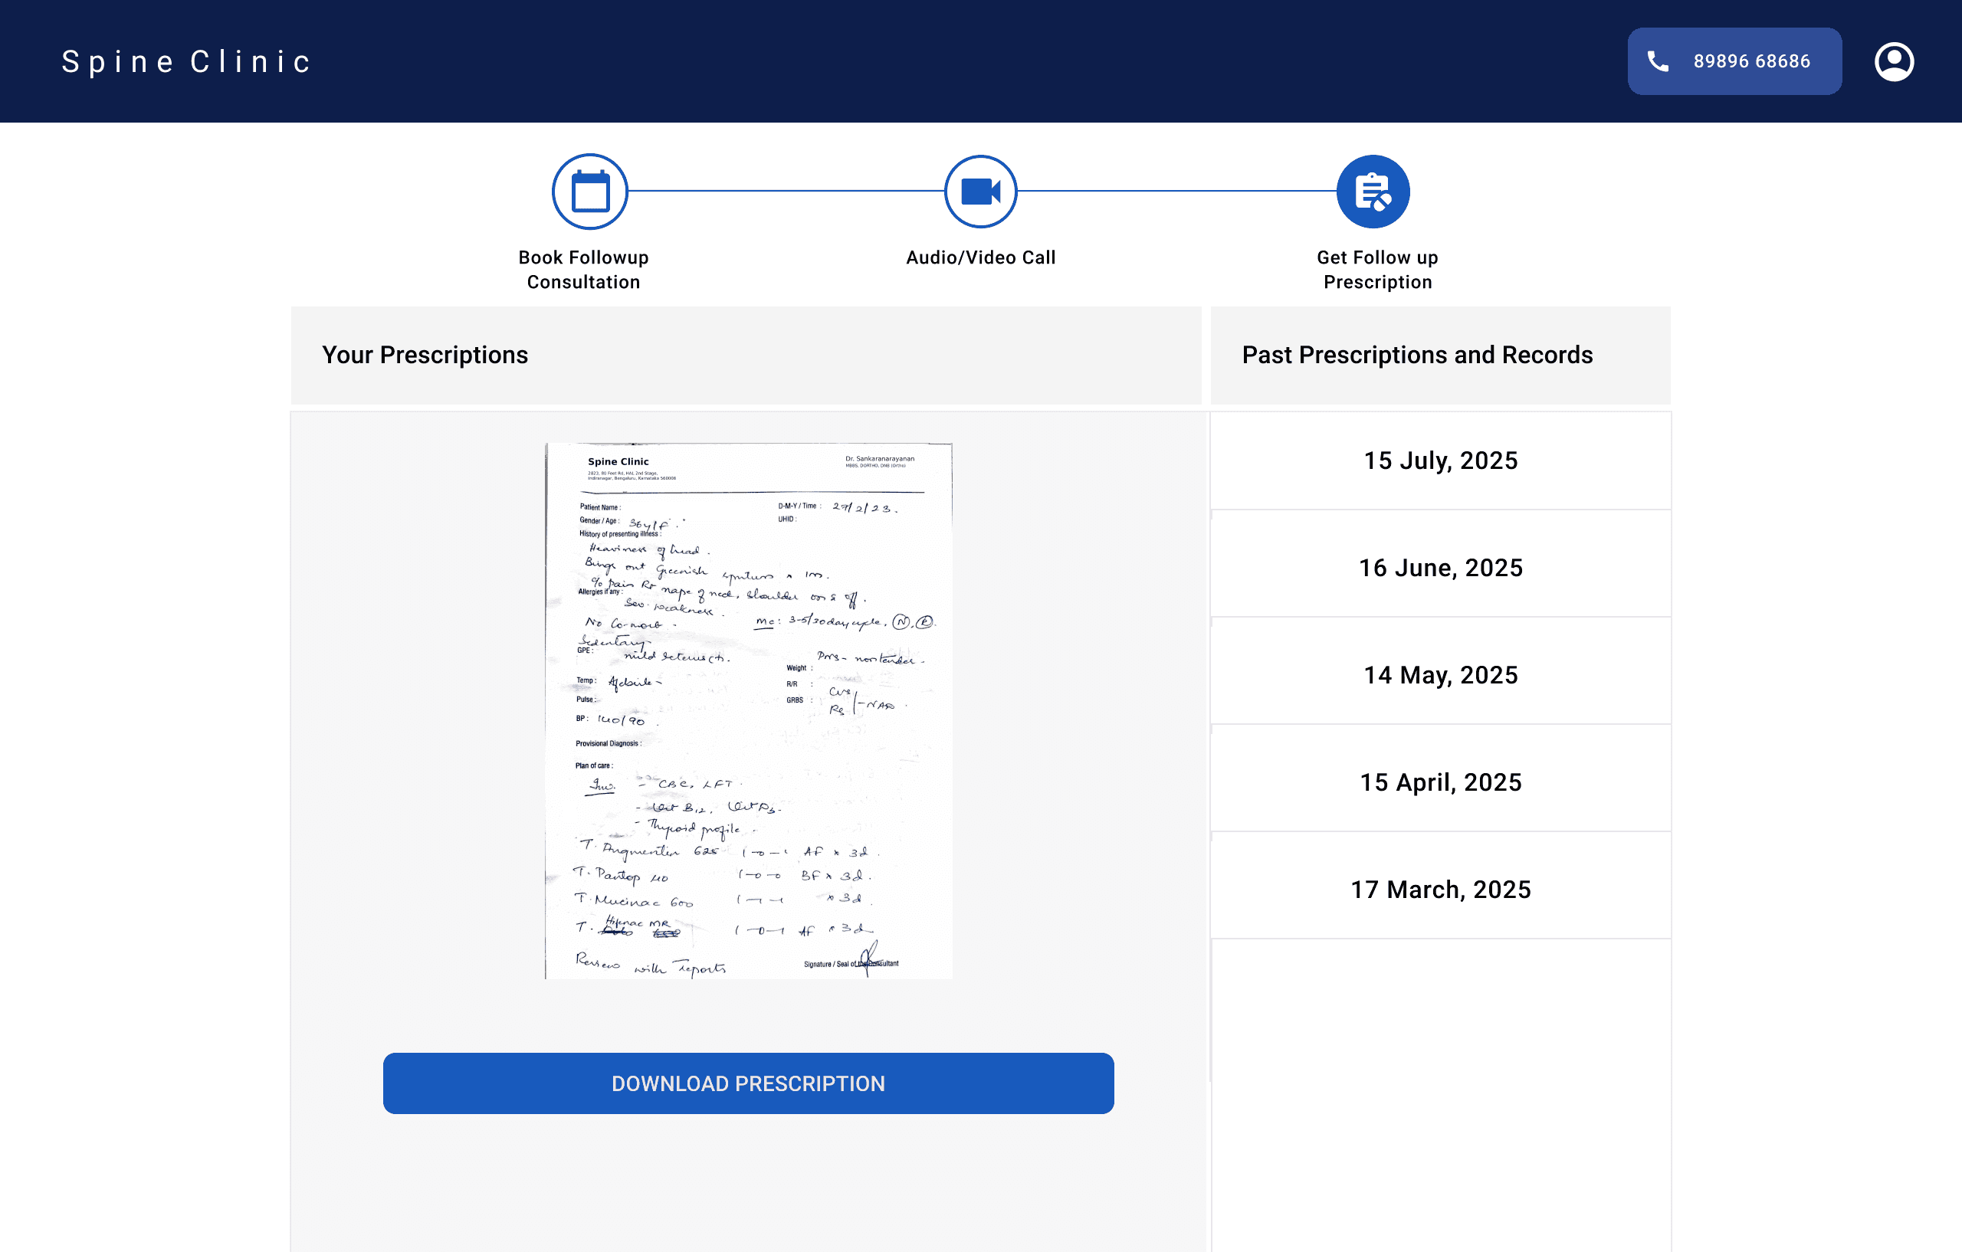Select the Audio/Video Call step label
The image size is (1962, 1252).
980,257
